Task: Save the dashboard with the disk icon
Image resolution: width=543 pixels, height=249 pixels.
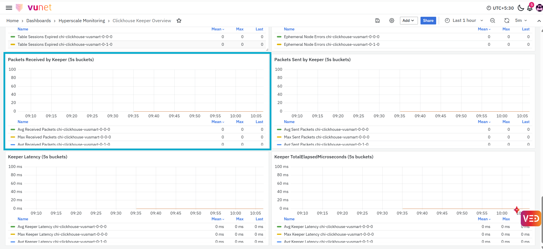Action: pos(377,20)
